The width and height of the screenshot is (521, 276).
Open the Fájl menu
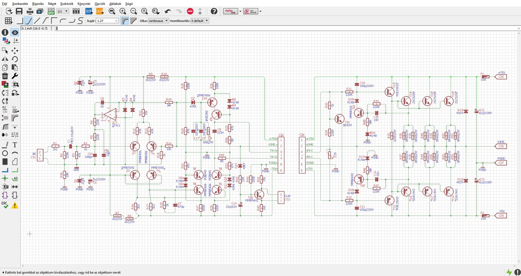(4, 3)
